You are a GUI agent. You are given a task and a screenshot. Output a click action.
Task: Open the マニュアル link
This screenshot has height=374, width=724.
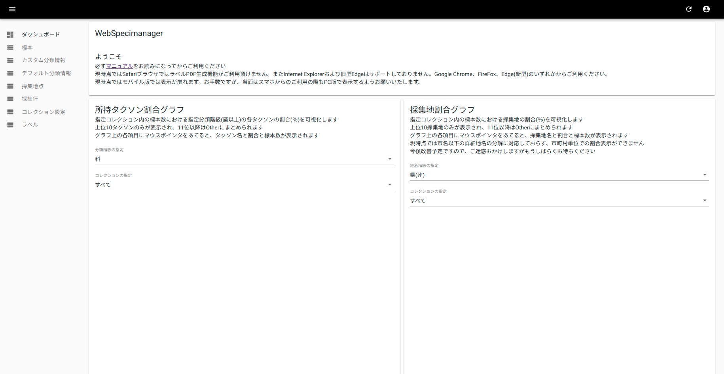pyautogui.click(x=119, y=66)
